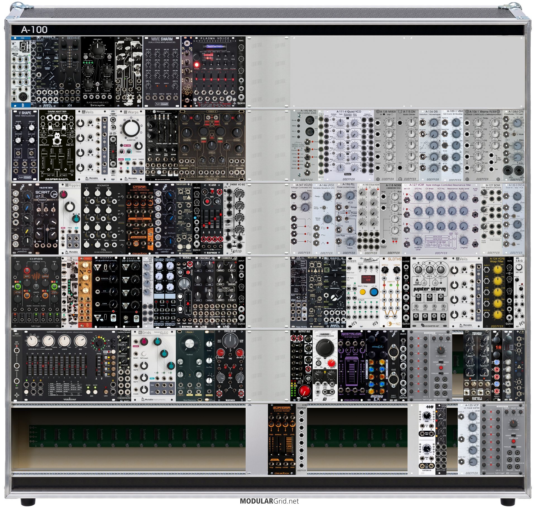Viewport: 539px width, 507px height.
Task: Select the Euphoria 8-stage phaser module
Action: coord(282,439)
